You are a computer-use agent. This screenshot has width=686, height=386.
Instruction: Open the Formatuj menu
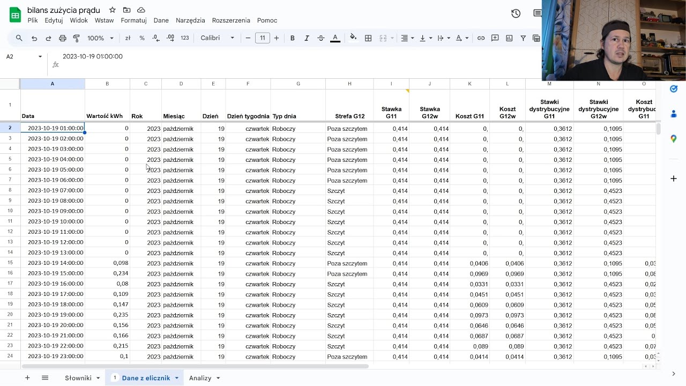[133, 20]
